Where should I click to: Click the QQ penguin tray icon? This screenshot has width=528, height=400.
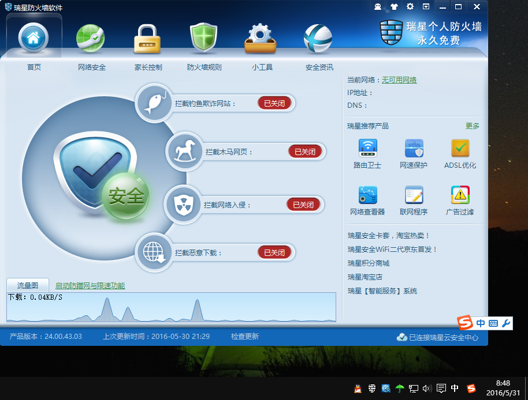[358, 388]
